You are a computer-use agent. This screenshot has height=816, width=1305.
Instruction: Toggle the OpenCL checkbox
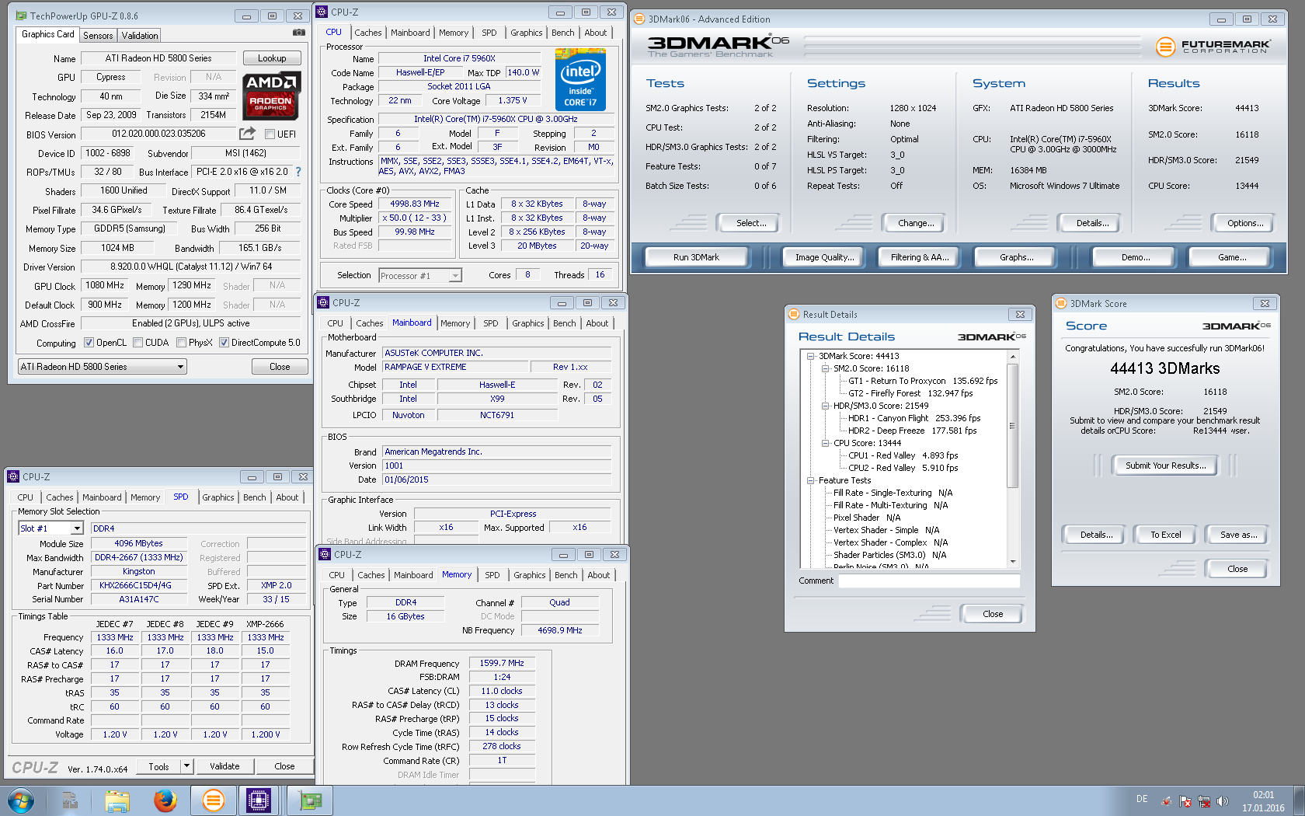click(x=89, y=343)
